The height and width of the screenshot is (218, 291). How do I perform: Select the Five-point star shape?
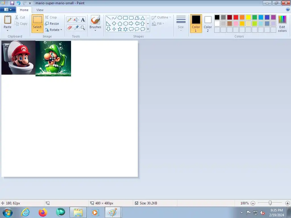pyautogui.click(x=120, y=29)
